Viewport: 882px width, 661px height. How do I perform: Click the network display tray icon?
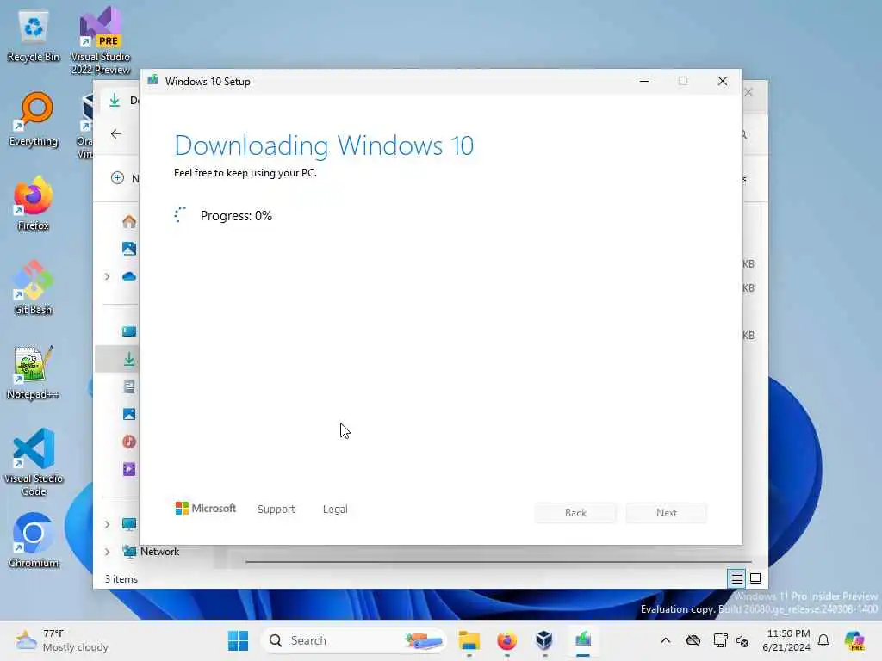pos(720,640)
